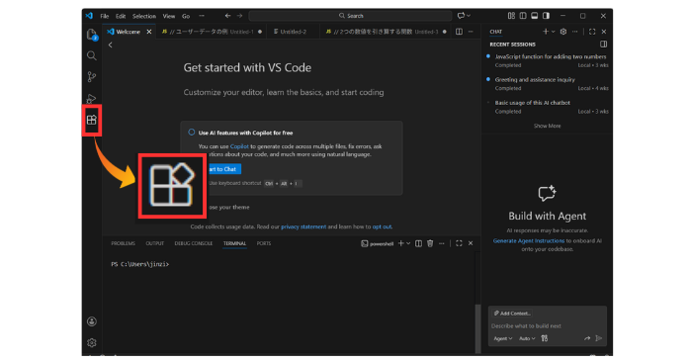Click the powershell terminal label
Screen dimensions: 690x361
(x=377, y=243)
